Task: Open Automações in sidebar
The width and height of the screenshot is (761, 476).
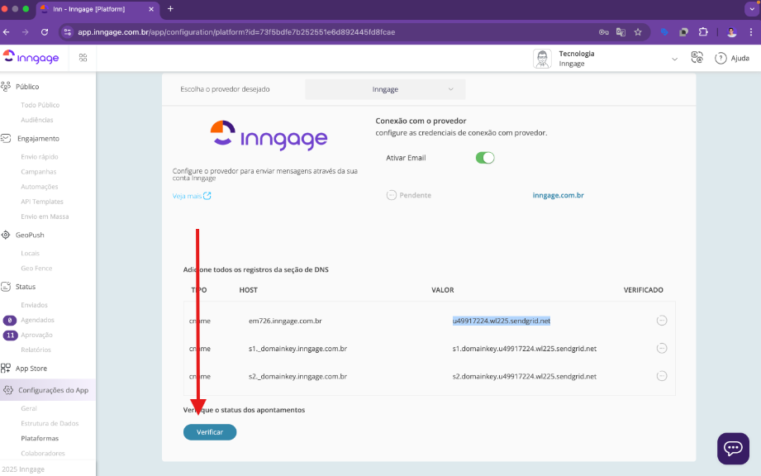Action: click(x=40, y=187)
